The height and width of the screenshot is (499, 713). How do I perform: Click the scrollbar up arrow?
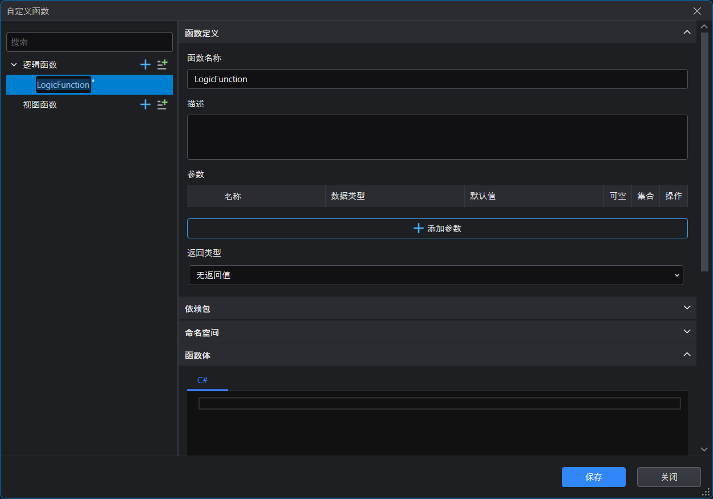(x=704, y=27)
